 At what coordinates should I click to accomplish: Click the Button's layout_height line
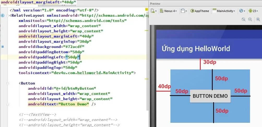[70, 99]
